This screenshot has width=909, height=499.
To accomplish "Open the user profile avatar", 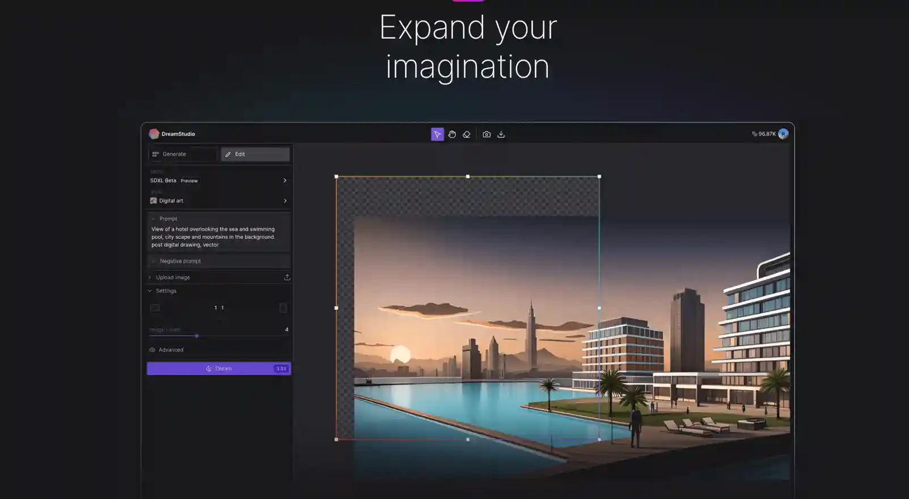I will [783, 134].
